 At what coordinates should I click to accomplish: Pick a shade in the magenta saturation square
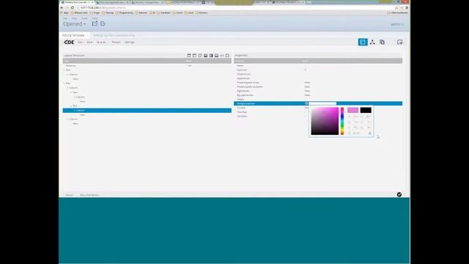click(325, 121)
